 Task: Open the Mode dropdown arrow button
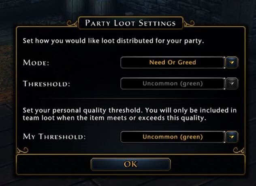point(232,62)
